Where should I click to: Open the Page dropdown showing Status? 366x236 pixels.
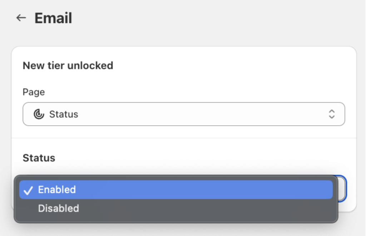click(184, 114)
